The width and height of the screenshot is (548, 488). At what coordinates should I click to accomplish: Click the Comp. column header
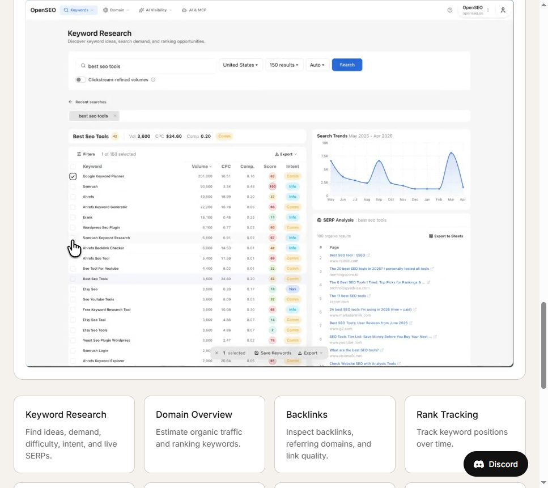pos(247,167)
